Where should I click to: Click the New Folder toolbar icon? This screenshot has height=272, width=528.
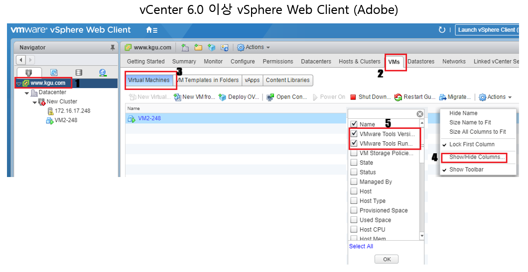[198, 47]
